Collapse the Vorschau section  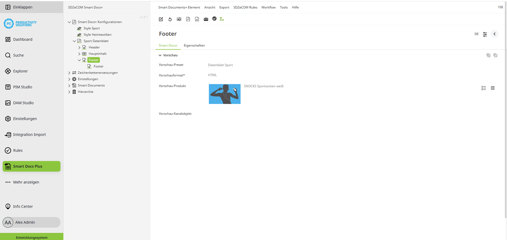[160, 55]
